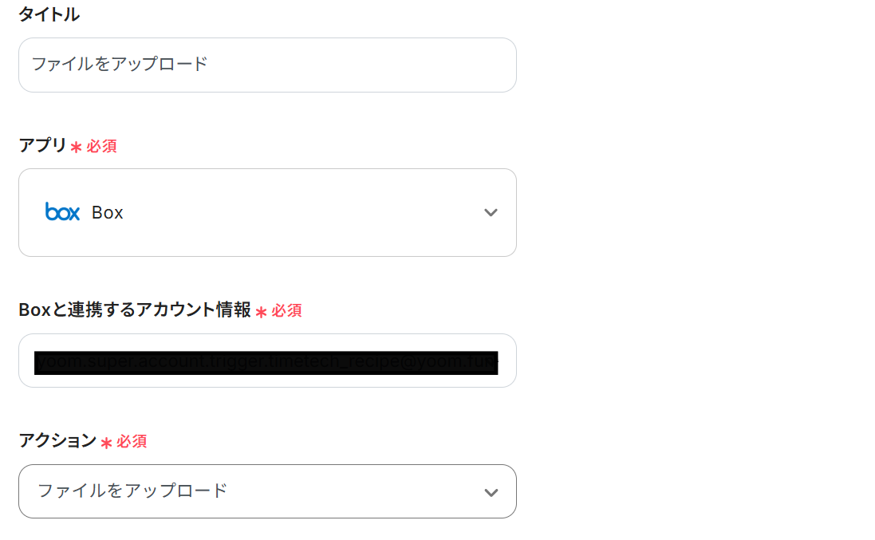Click the 必須 marker next to アクション
Viewport: 875px width, 540px height.
tap(132, 441)
